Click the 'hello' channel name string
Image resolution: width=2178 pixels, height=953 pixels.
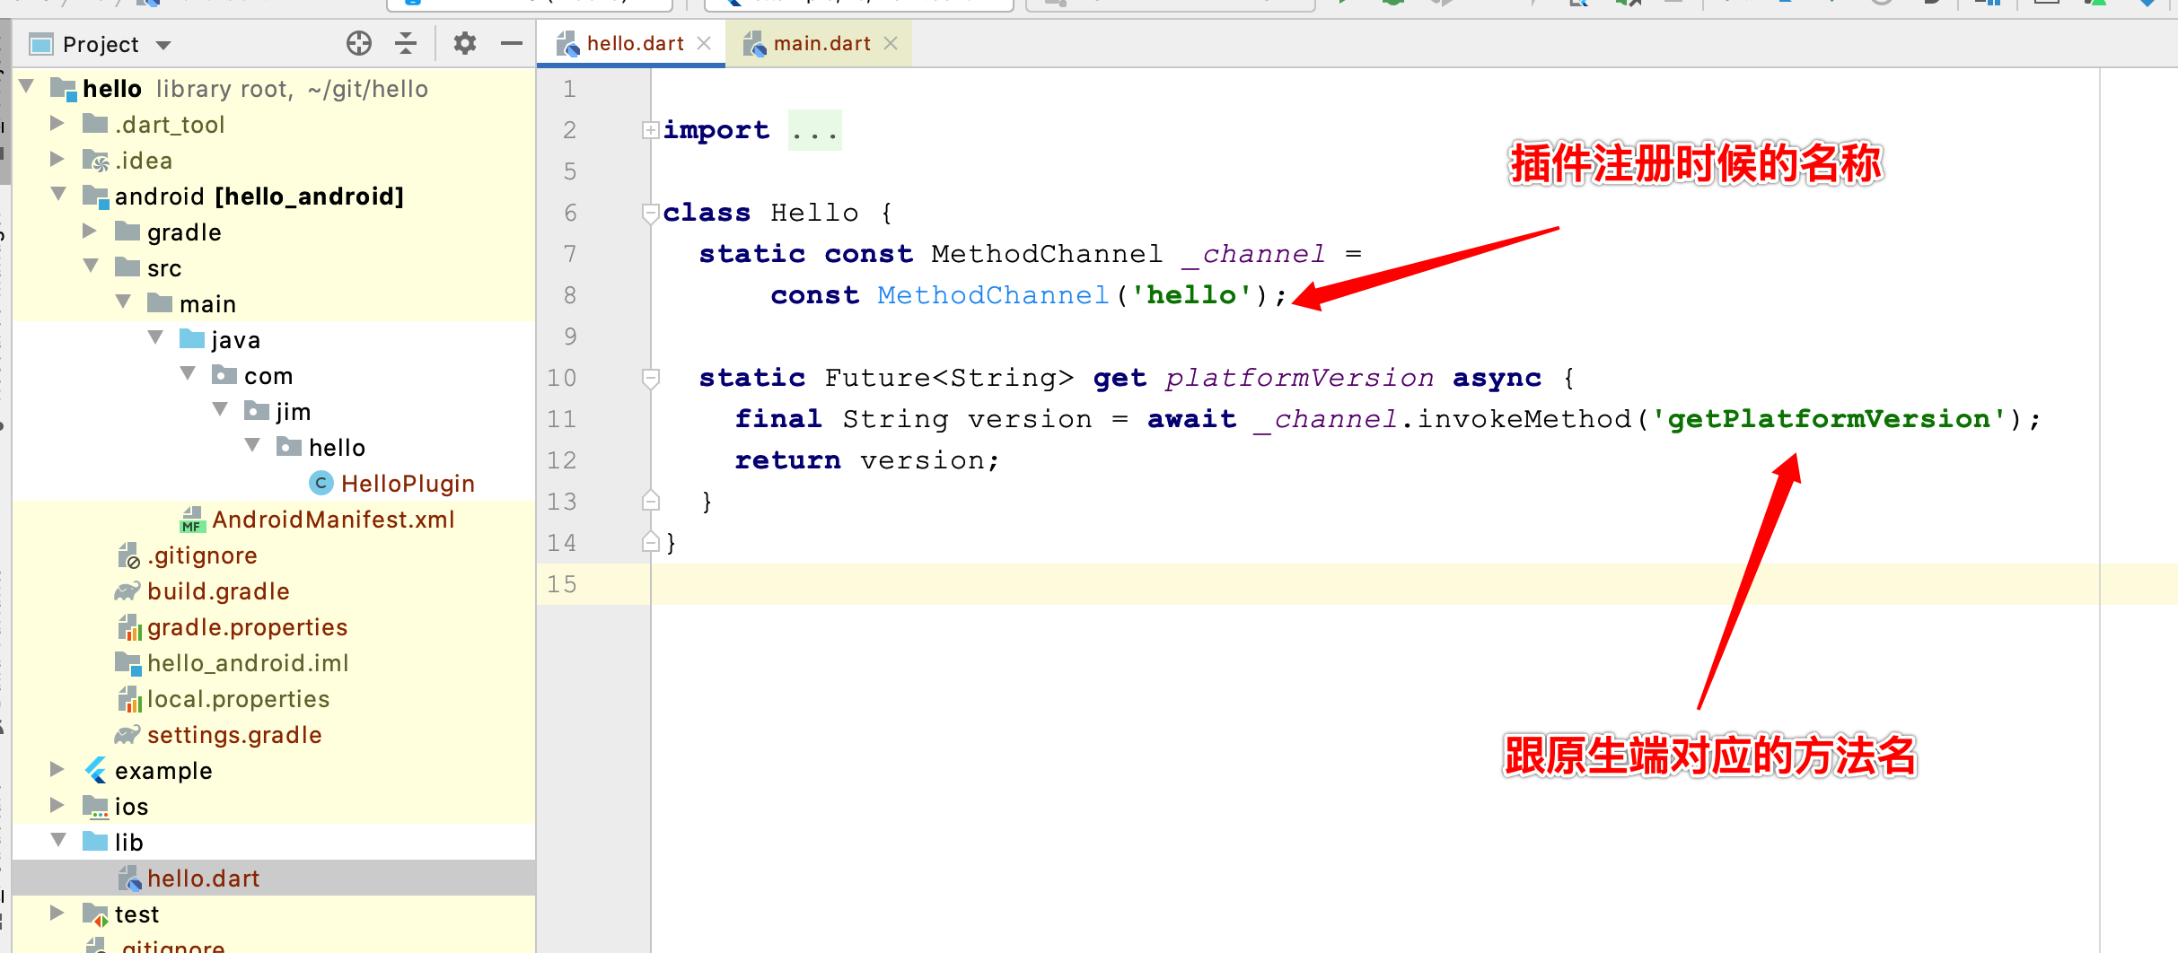(x=1191, y=295)
